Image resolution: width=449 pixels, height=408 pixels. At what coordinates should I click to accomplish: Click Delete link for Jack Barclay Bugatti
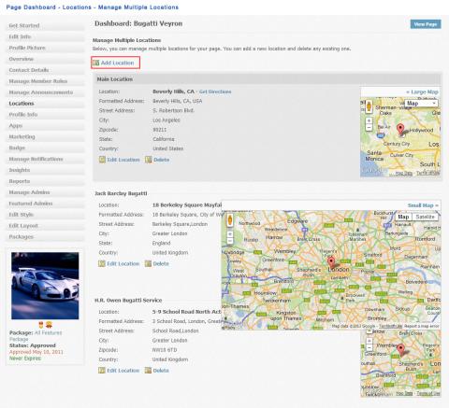(x=161, y=263)
